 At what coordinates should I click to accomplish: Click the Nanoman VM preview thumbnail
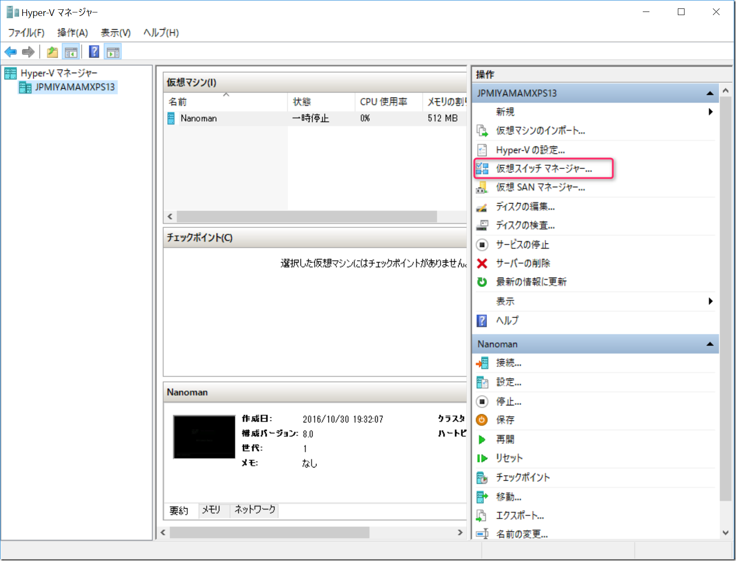(204, 437)
